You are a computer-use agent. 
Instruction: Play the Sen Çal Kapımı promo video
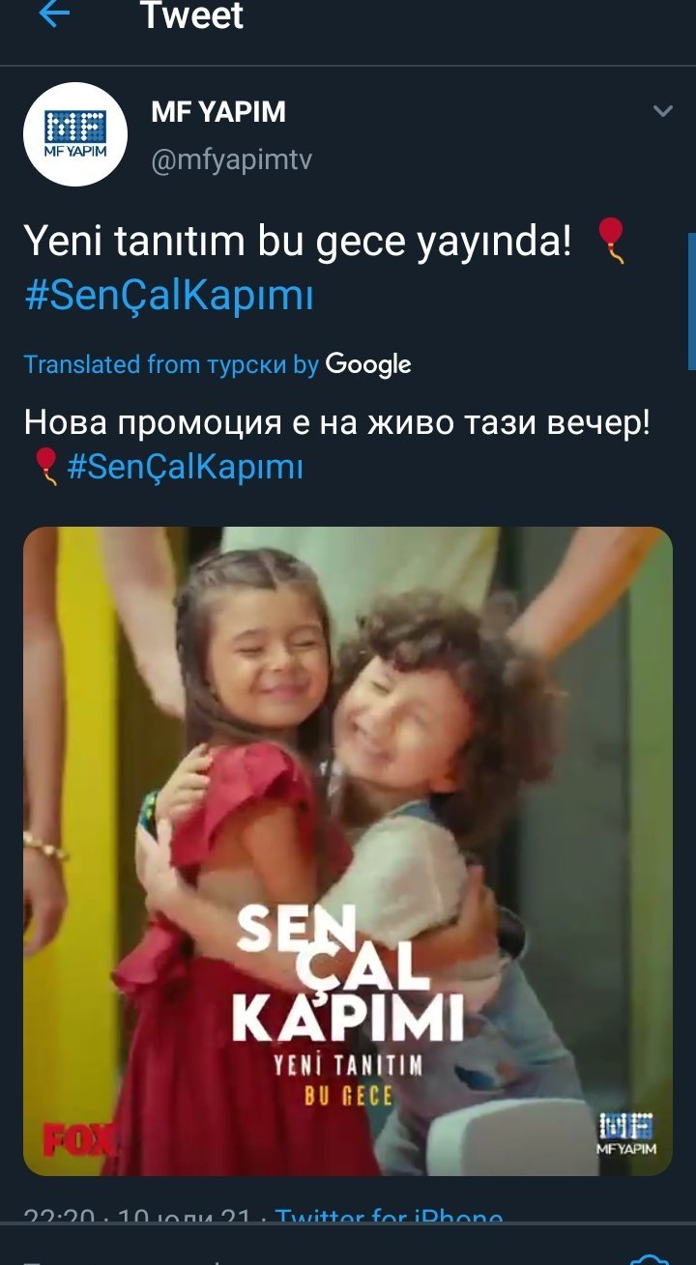[347, 850]
